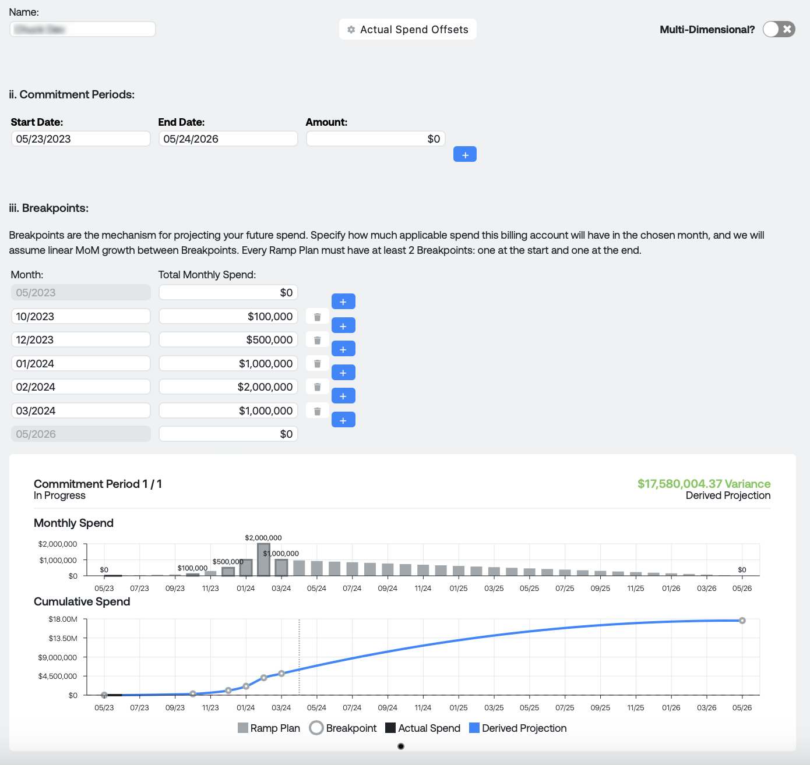
Task: Click the Name input field
Action: click(x=83, y=29)
